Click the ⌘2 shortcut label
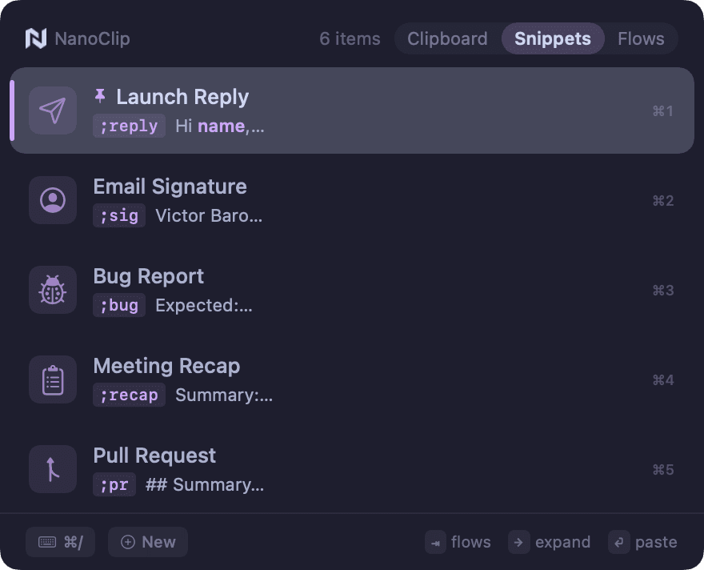Screen dimensions: 704x570 click(x=662, y=201)
